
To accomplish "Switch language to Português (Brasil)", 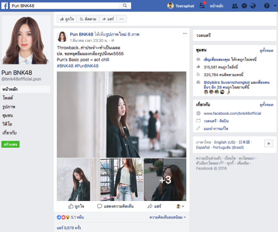I will point(228,147).
